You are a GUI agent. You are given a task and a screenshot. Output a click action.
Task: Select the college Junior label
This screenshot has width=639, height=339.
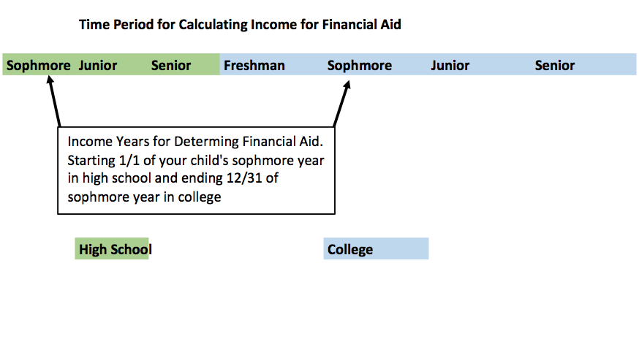point(450,65)
